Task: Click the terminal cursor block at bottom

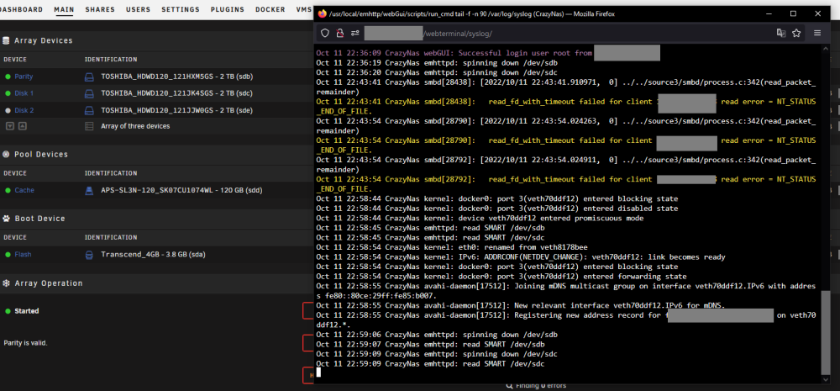Action: point(318,373)
